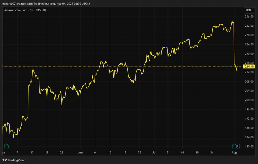The image size is (258, 164).
Task: Click the 220.00 price axis label
Action: pyautogui.click(x=249, y=54)
